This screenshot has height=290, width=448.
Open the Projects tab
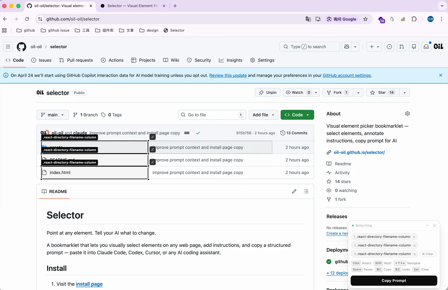143,60
